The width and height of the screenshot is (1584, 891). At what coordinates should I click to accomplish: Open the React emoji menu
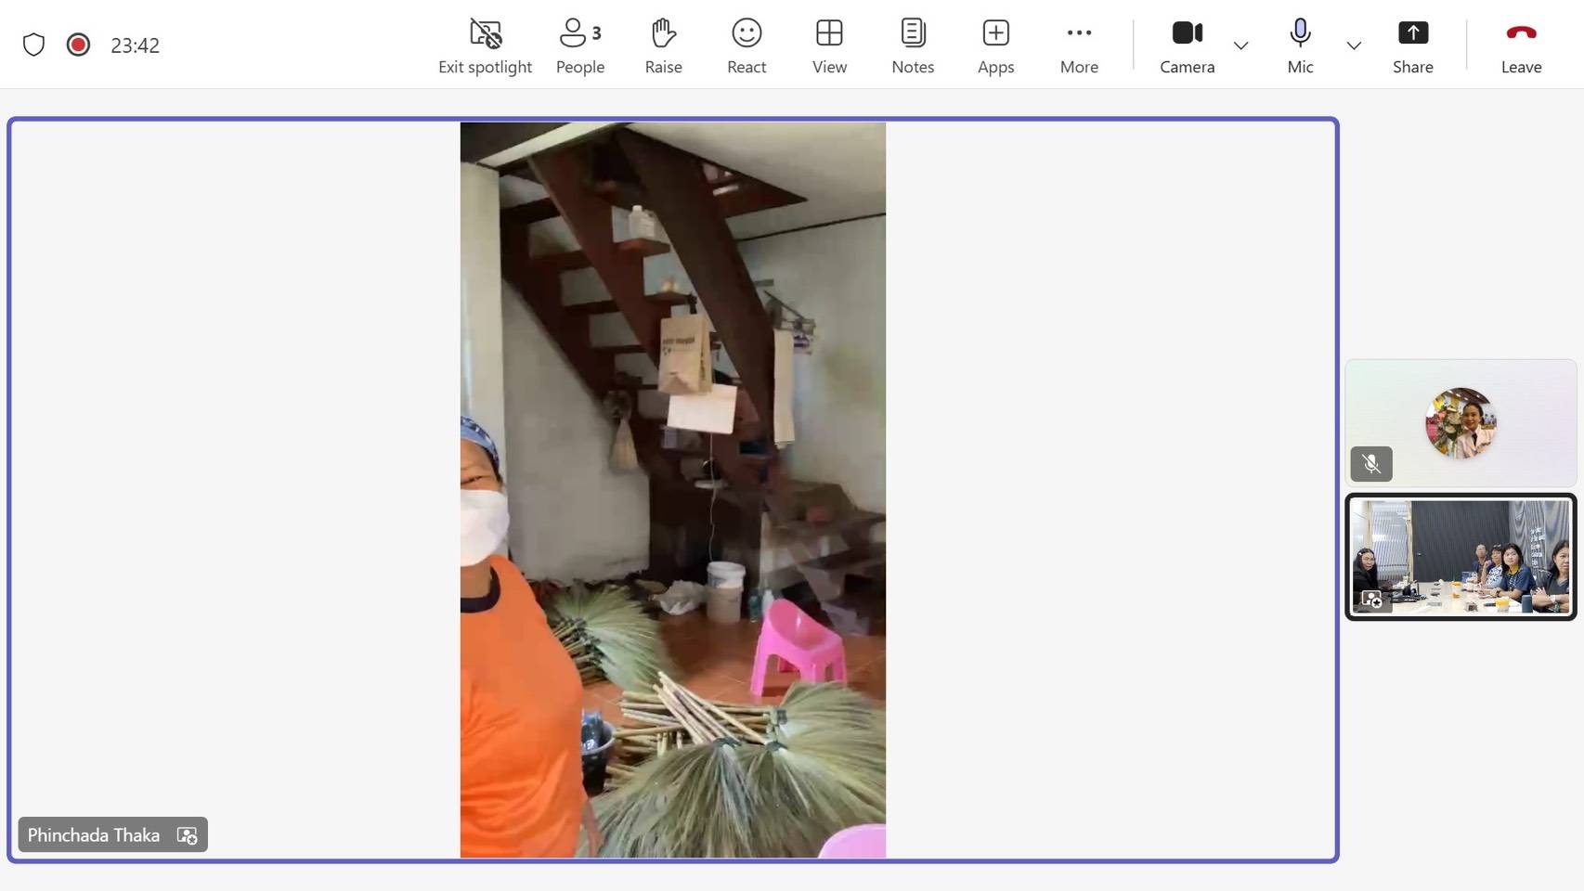tap(747, 45)
